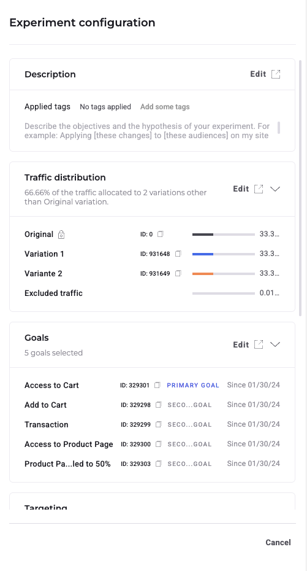Edit the Description section
Image resolution: width=307 pixels, height=571 pixels.
pos(259,74)
